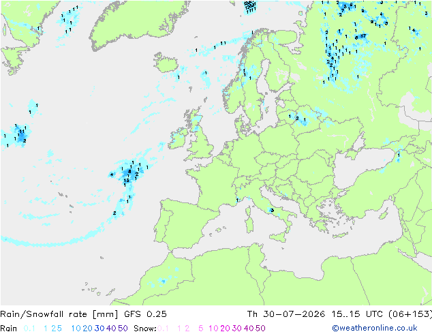Click the 'Rain/Snowfall rate [mm] GFS 0.25' title

pos(83,314)
